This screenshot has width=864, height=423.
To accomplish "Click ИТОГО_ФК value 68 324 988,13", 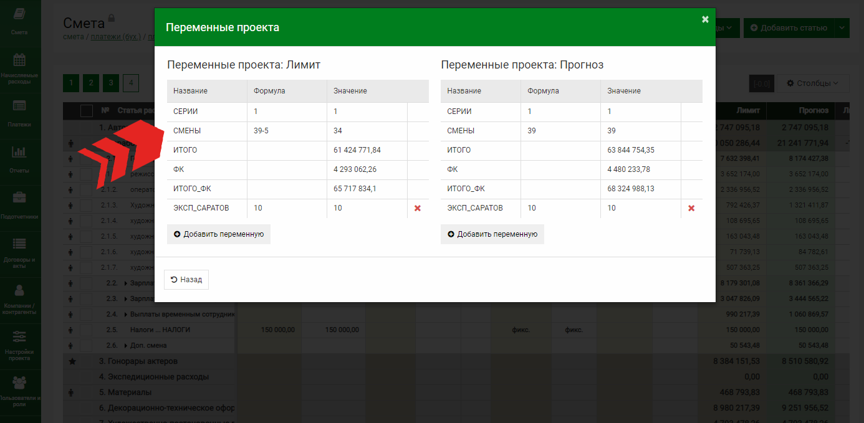I will pyautogui.click(x=631, y=189).
